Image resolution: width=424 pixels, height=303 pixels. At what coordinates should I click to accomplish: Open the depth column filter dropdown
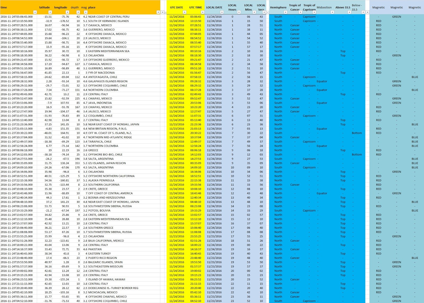tap(78, 12)
